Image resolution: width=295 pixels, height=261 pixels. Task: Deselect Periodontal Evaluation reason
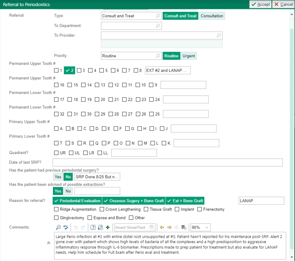(x=77, y=201)
